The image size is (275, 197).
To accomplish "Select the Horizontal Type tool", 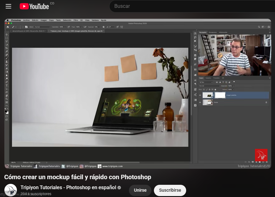I will pos(7,85).
